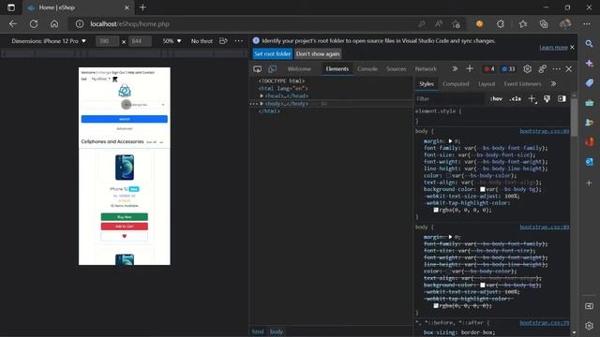
Task: Open a new browser tab
Action: (x=142, y=7)
